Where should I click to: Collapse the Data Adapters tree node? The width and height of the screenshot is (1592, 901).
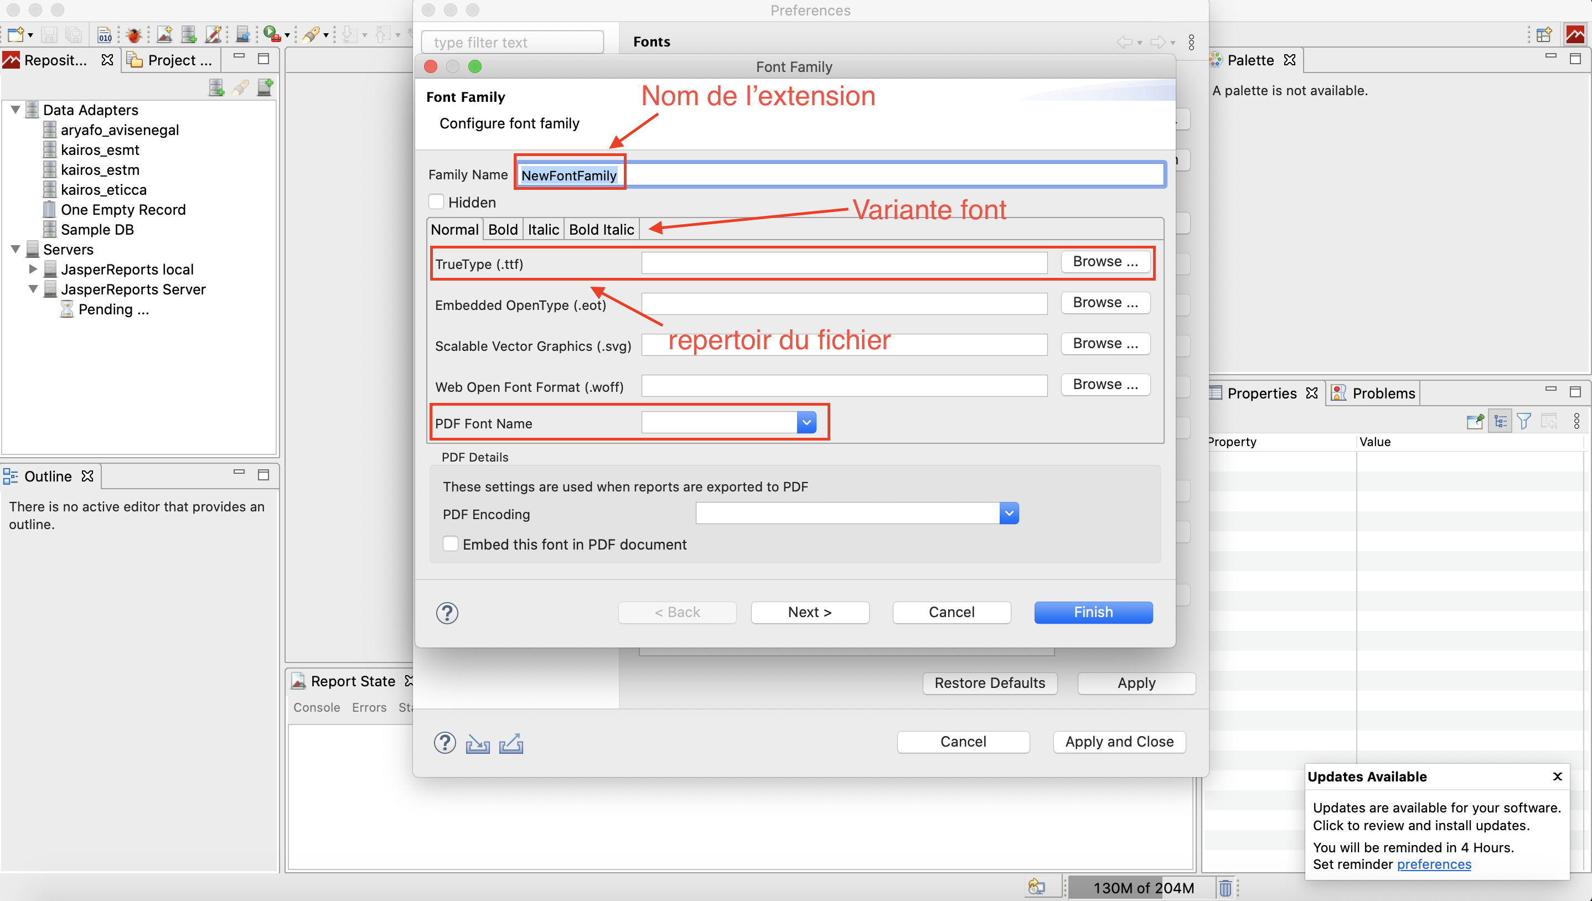(15, 110)
